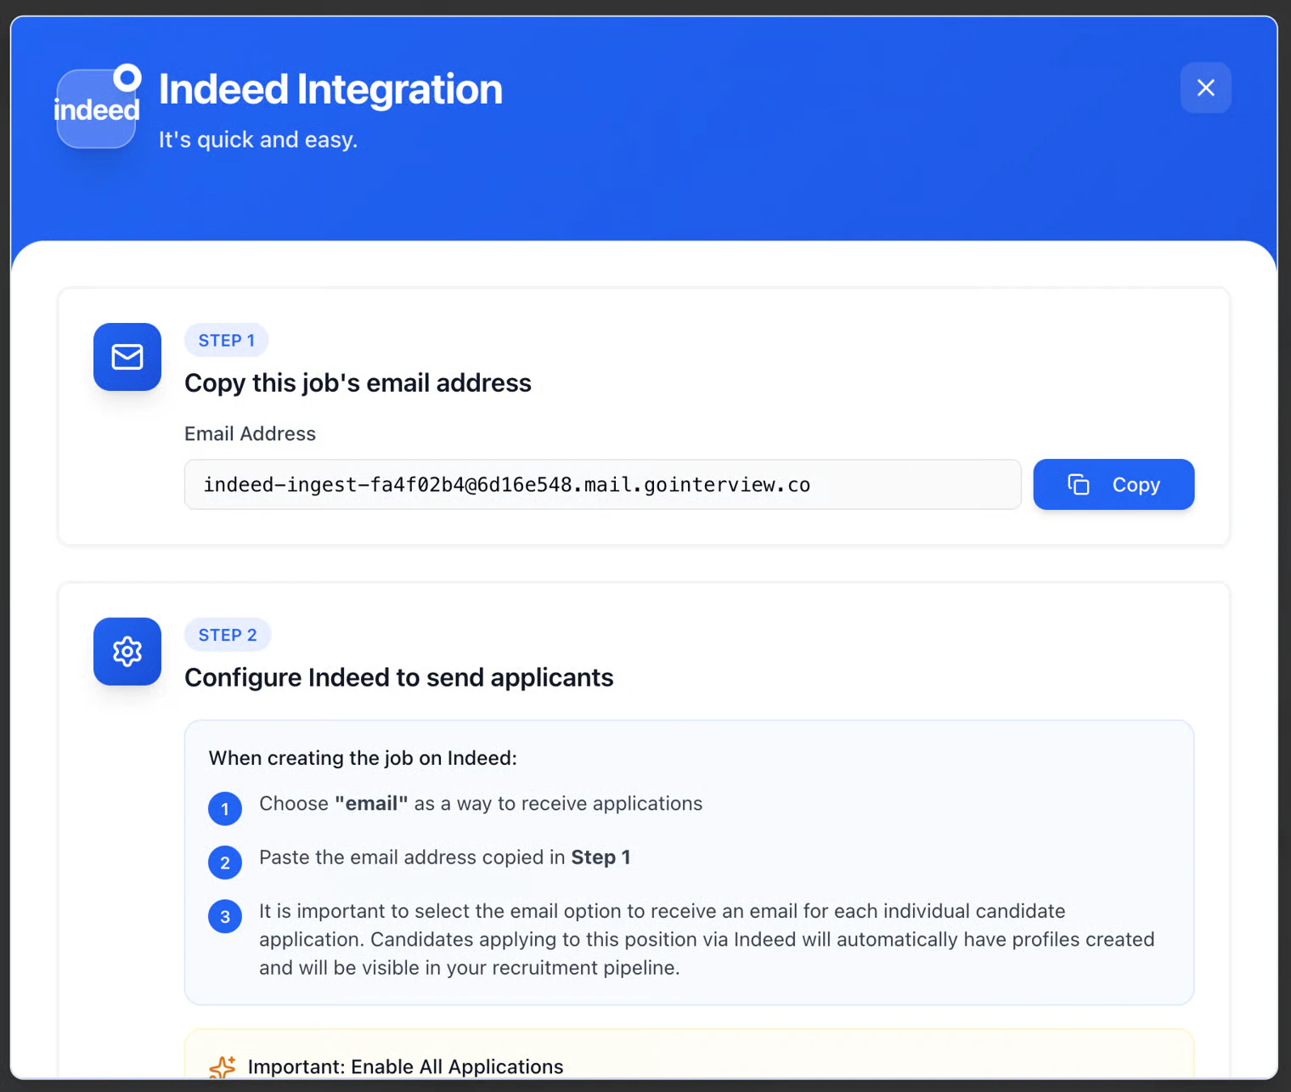The width and height of the screenshot is (1291, 1092).
Task: Click the Step 2 gear icon
Action: pos(127,652)
